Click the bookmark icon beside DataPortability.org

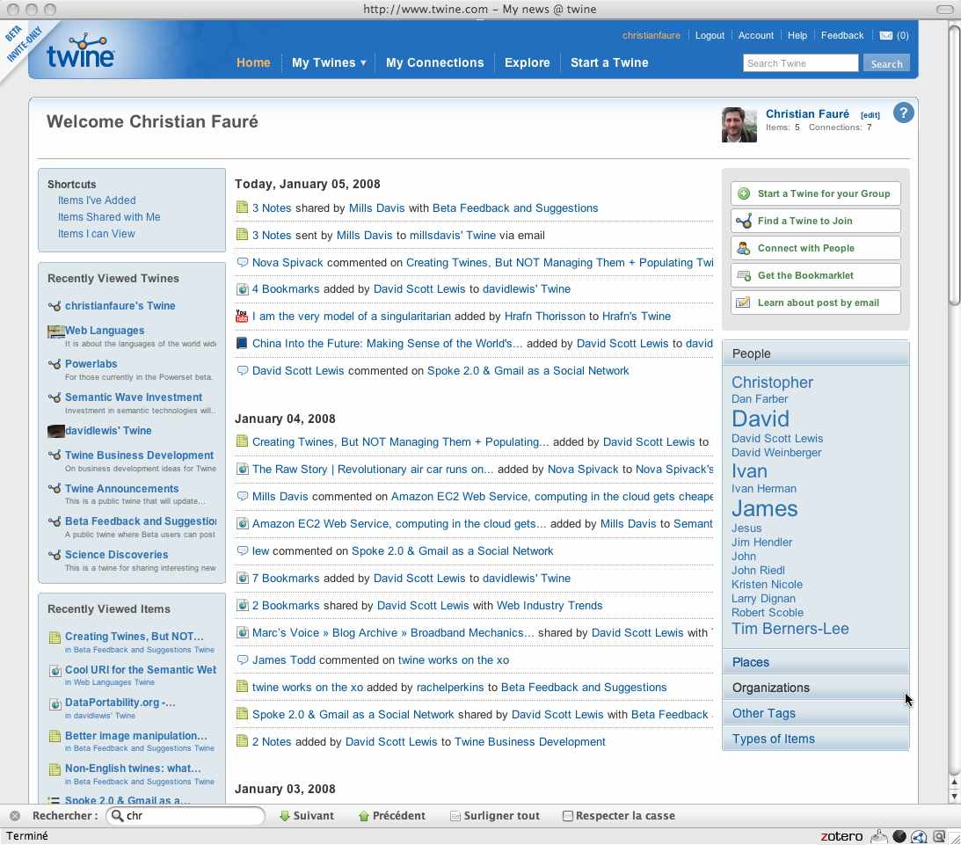click(x=55, y=703)
